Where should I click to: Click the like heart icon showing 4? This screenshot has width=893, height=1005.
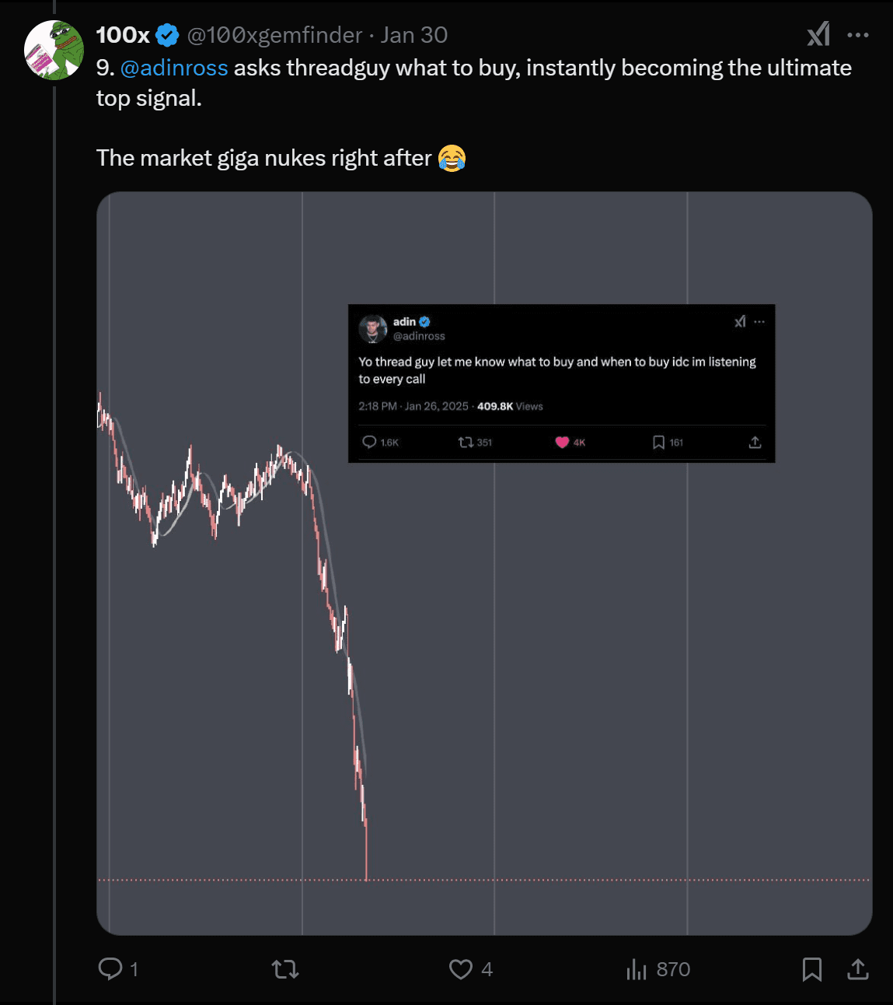(460, 969)
